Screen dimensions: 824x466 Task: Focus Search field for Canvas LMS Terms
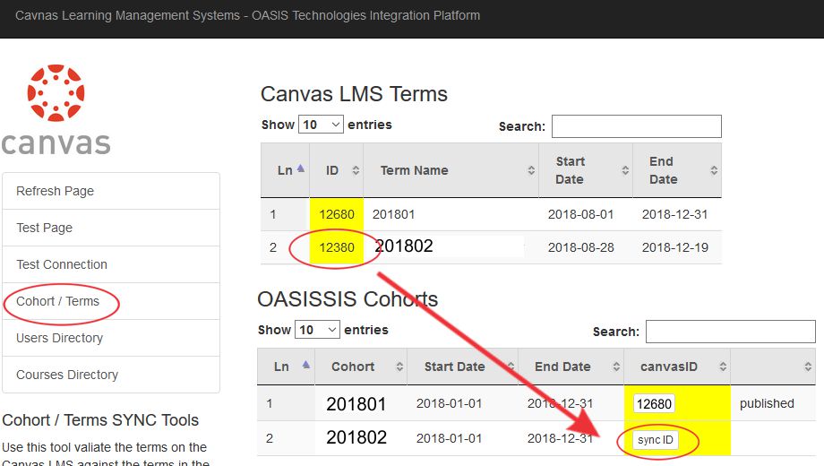[637, 126]
